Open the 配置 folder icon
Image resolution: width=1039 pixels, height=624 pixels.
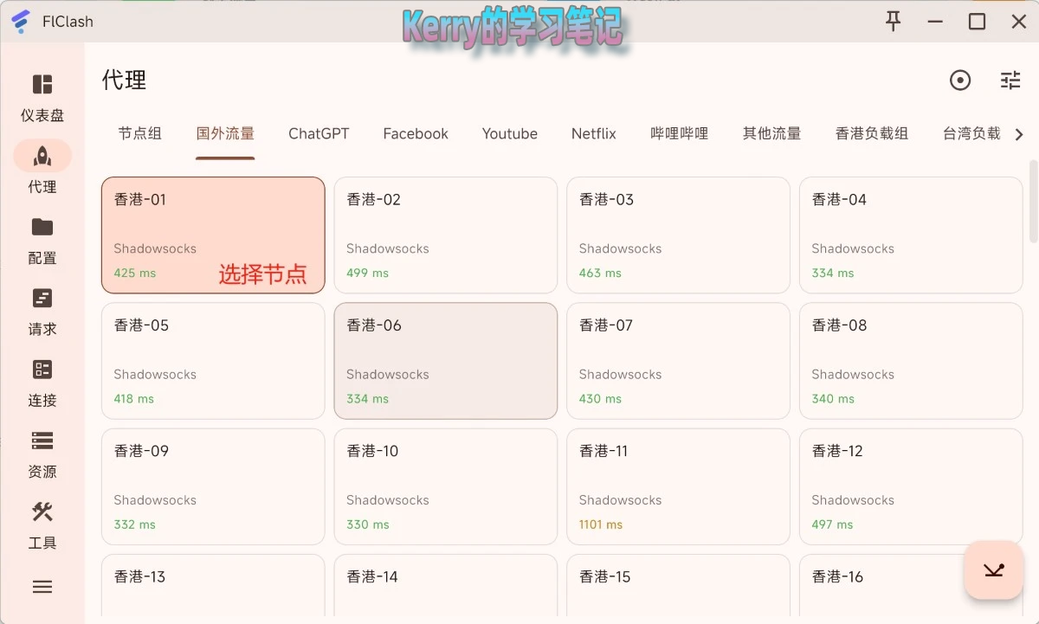(x=42, y=227)
